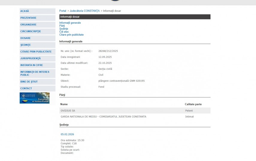This screenshot has height=161, width=256.
Task: Jump to Căi atac anchor link
Action: click(x=64, y=32)
